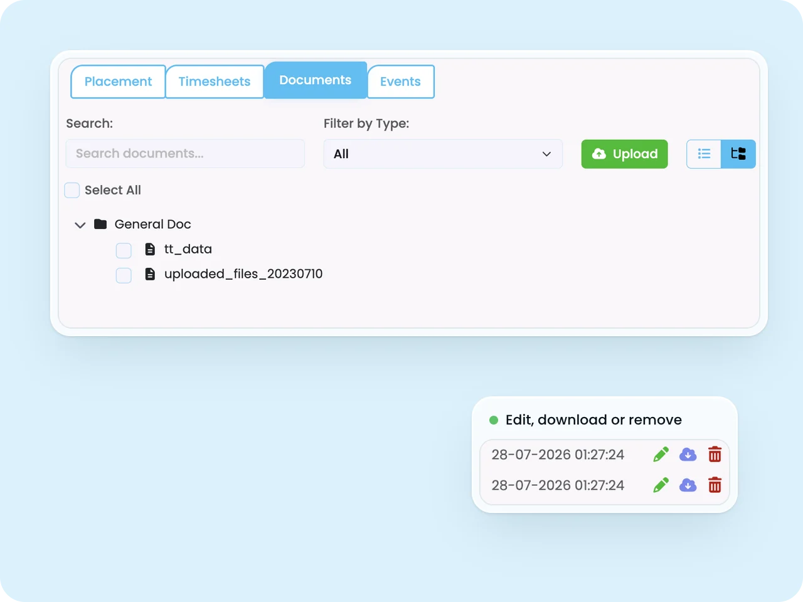Open the Timesheets tab

(215, 82)
